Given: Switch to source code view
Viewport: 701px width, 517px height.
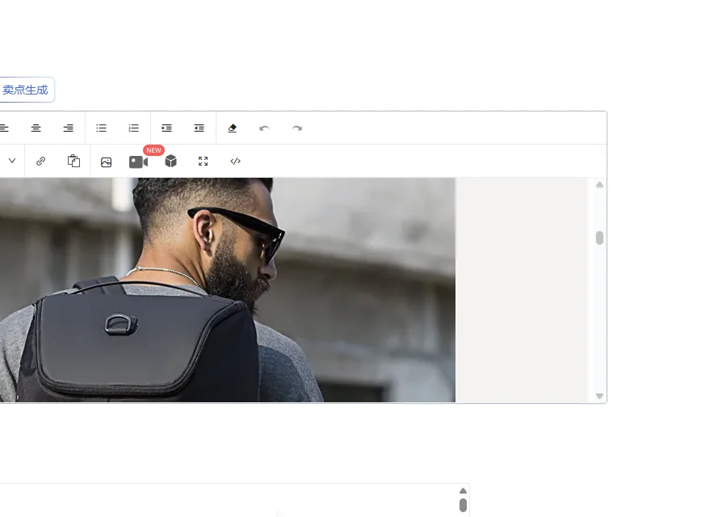Looking at the screenshot, I should coord(236,162).
